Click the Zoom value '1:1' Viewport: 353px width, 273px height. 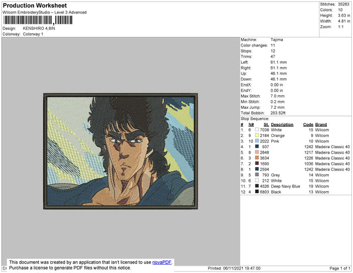point(341,27)
